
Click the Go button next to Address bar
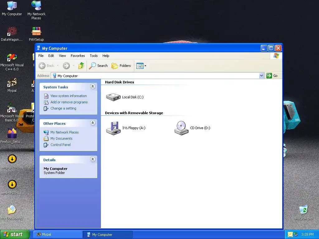point(272,76)
